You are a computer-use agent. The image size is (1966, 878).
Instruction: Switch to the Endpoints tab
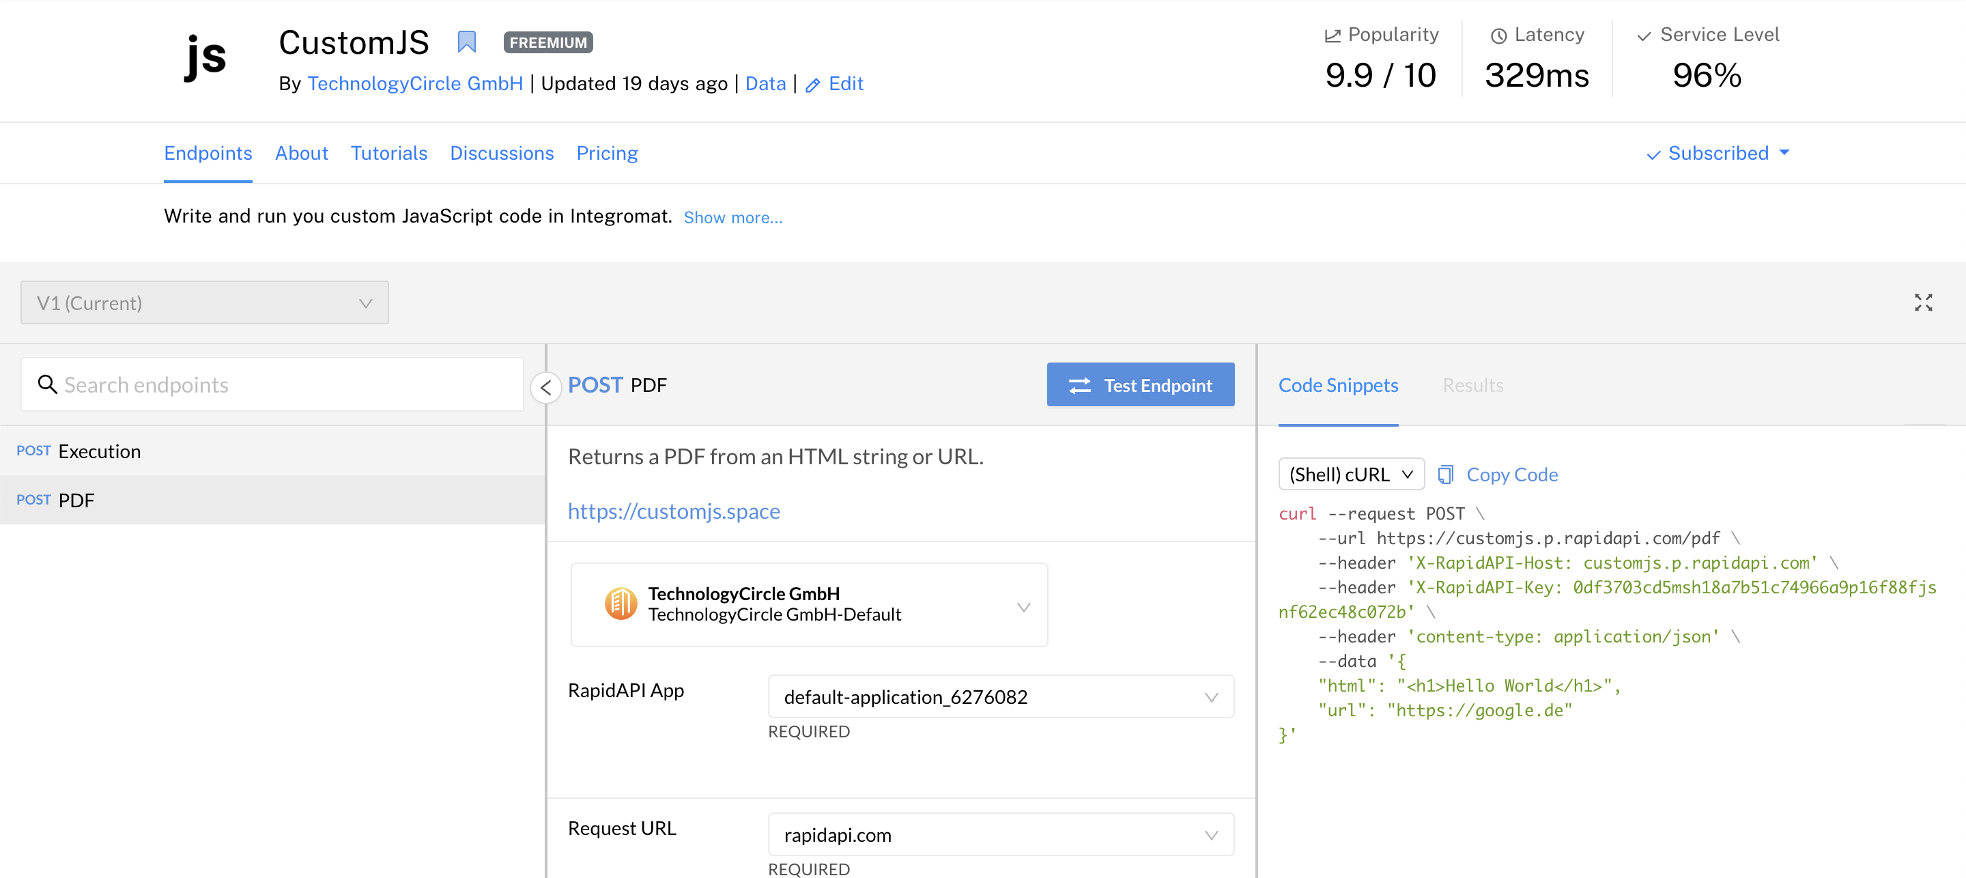click(208, 154)
